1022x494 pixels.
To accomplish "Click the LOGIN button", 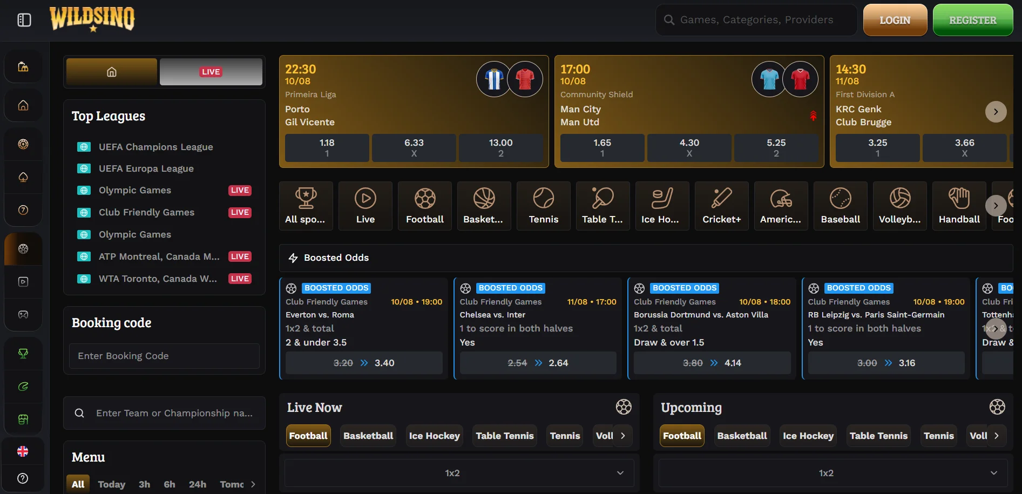I will (x=895, y=20).
